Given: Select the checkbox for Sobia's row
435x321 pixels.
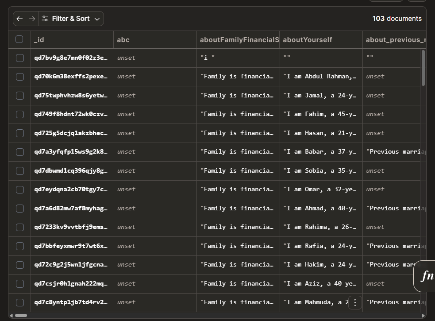Looking at the screenshot, I should pyautogui.click(x=19, y=170).
